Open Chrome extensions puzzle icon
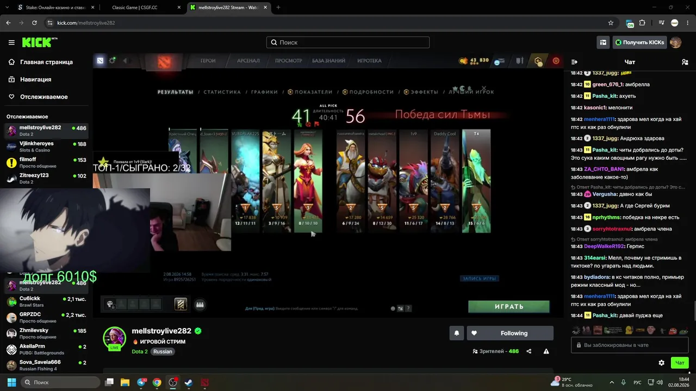The image size is (696, 391). (642, 23)
